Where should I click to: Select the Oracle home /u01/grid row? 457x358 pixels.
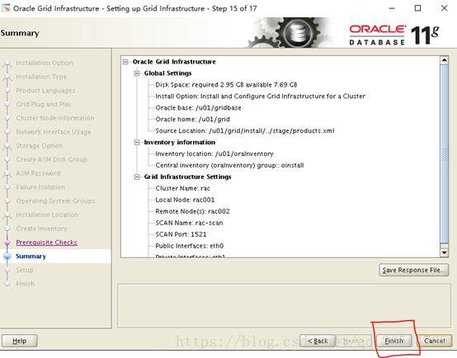[192, 120]
